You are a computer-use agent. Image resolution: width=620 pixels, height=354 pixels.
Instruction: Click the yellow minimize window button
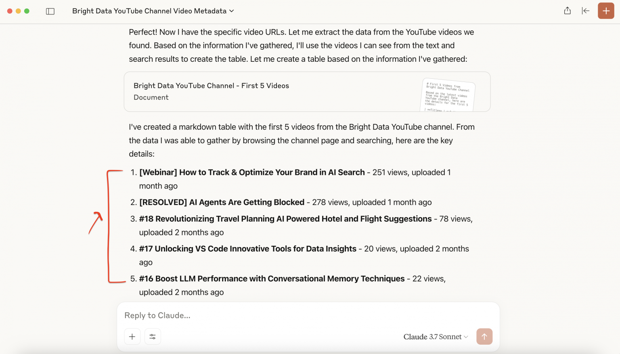pos(18,11)
